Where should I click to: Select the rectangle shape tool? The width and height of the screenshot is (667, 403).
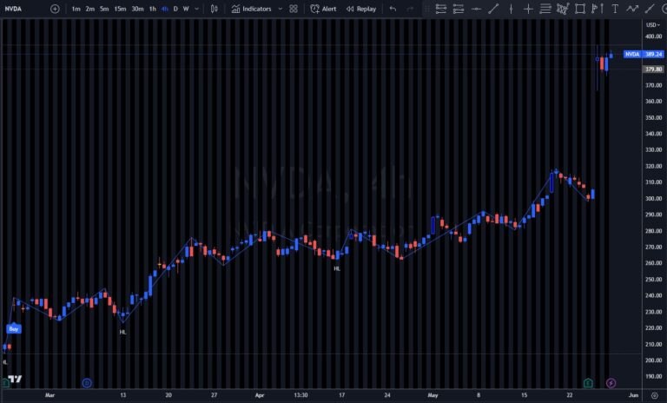(580, 9)
